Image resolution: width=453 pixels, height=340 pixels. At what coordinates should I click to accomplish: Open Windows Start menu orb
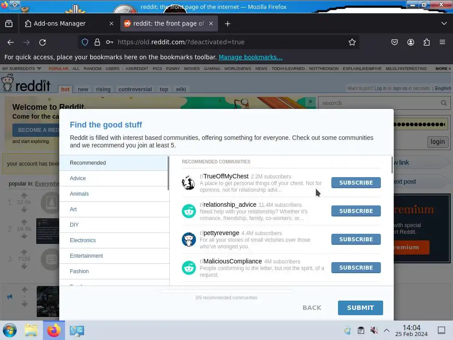point(10,330)
